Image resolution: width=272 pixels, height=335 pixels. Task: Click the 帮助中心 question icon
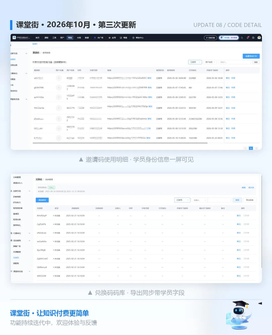coord(133,38)
